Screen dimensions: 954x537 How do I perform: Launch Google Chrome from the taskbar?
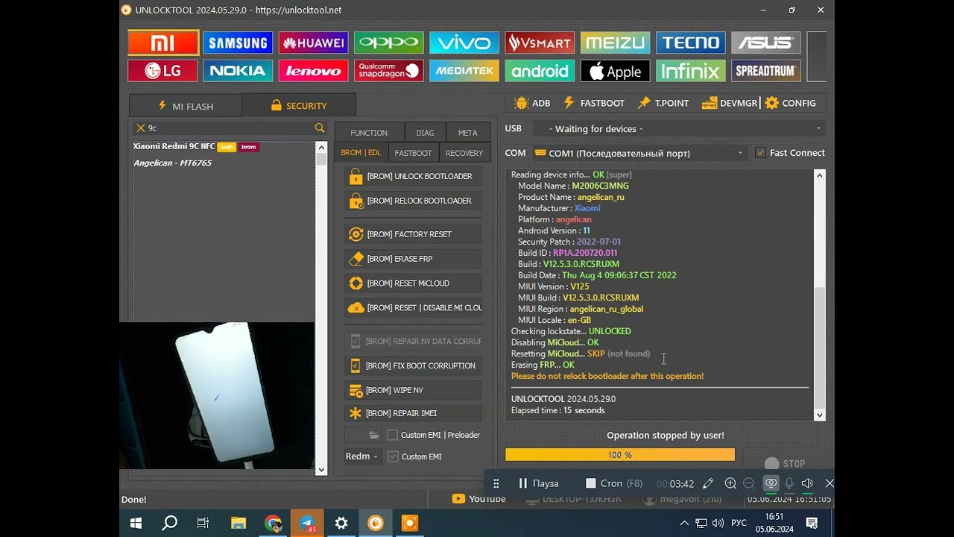tap(273, 523)
